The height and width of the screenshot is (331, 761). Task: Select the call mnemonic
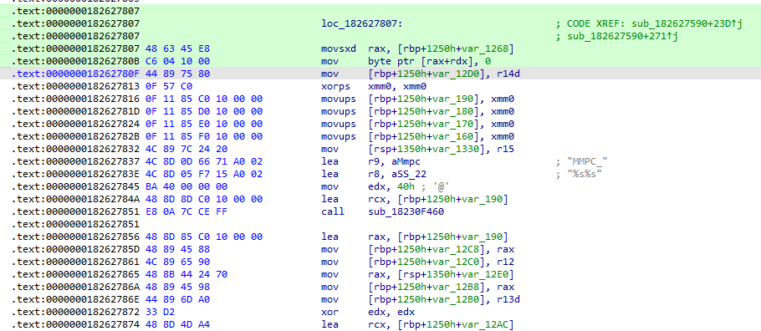[334, 212]
